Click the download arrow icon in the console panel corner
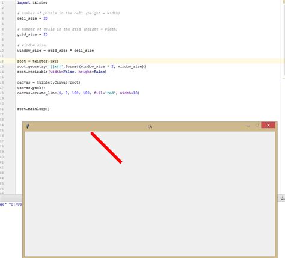The image size is (285, 258). pos(283,198)
